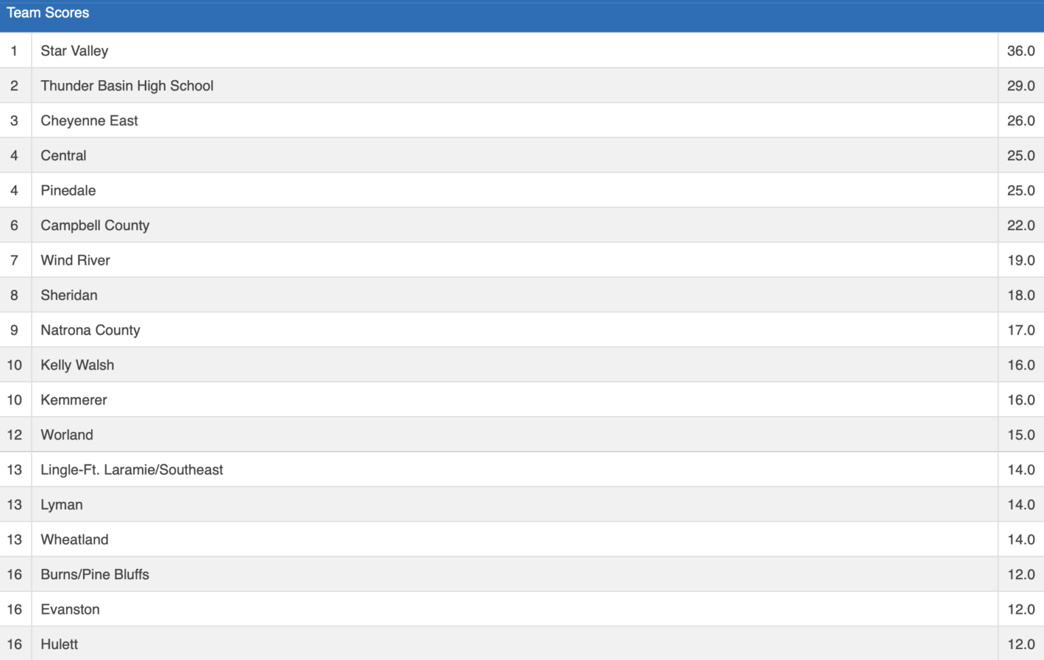The image size is (1044, 660).
Task: Select Central in the team list
Action: tap(63, 155)
